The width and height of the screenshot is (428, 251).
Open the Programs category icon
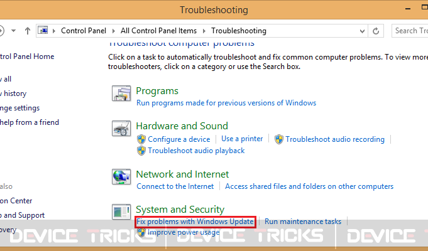tap(121, 93)
